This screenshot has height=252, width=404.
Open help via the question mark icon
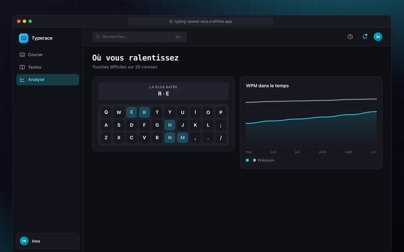[x=350, y=37]
